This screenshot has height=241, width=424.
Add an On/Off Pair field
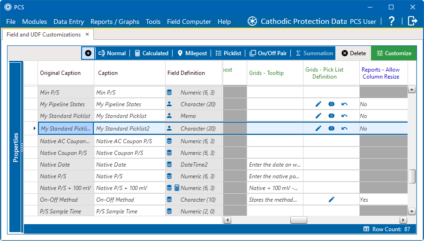point(268,53)
